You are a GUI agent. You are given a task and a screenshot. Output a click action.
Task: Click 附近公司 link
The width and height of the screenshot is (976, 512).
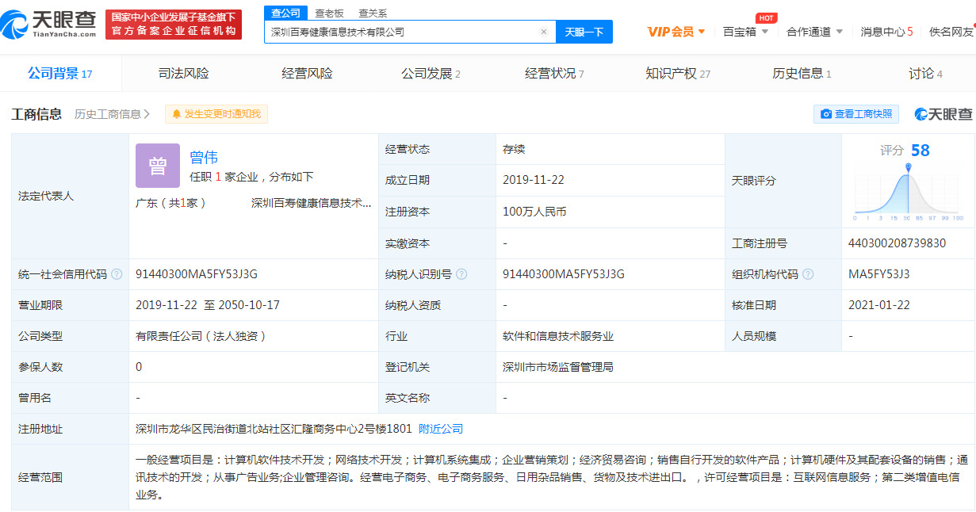tap(441, 429)
